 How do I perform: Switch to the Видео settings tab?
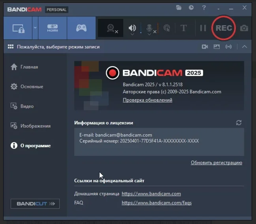click(27, 106)
